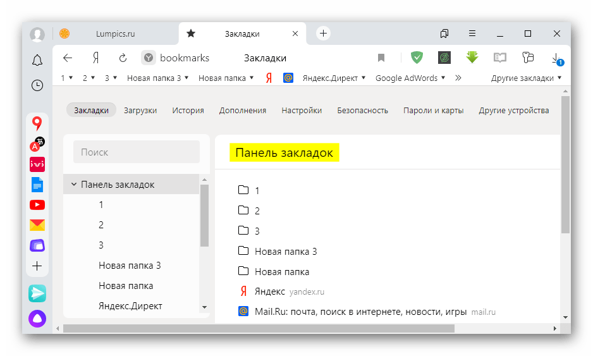
Task: Select tree item Яндекс.Директ
Action: pyautogui.click(x=131, y=305)
